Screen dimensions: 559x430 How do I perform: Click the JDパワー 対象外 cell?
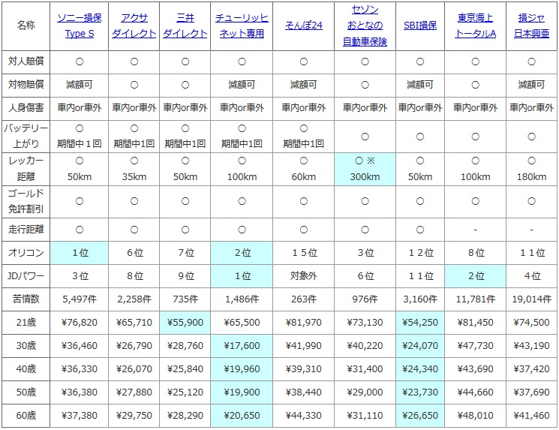(x=304, y=276)
